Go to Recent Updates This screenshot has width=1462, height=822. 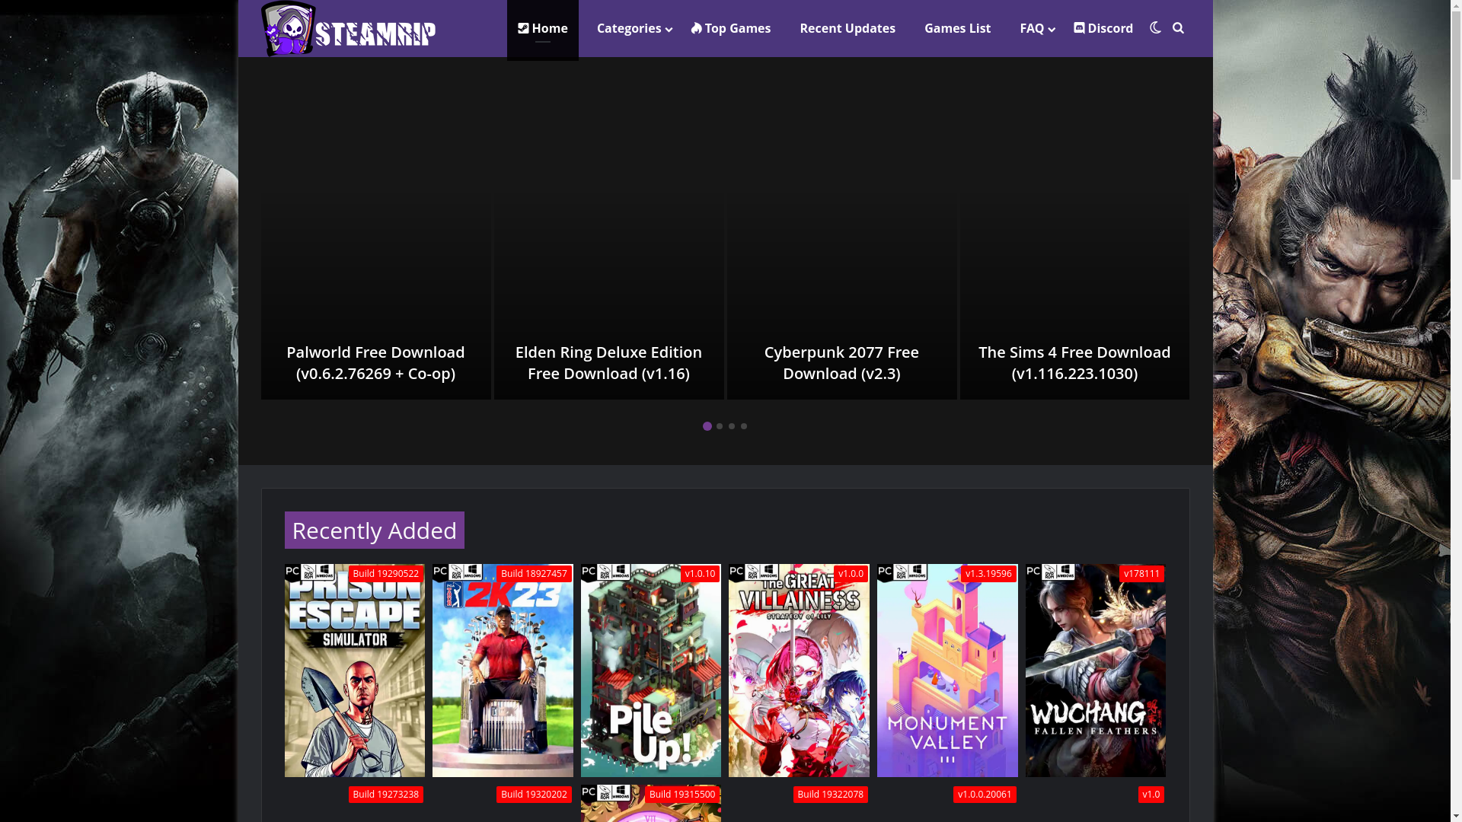tap(848, 28)
